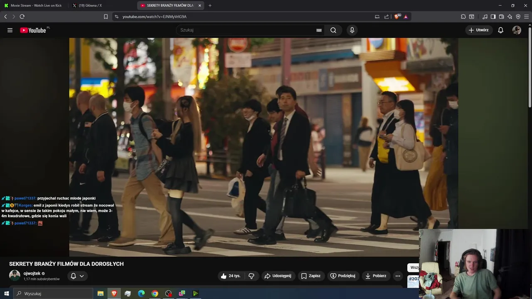532x299 pixels.
Task: Click the voice search microphone icon
Action: click(x=352, y=30)
